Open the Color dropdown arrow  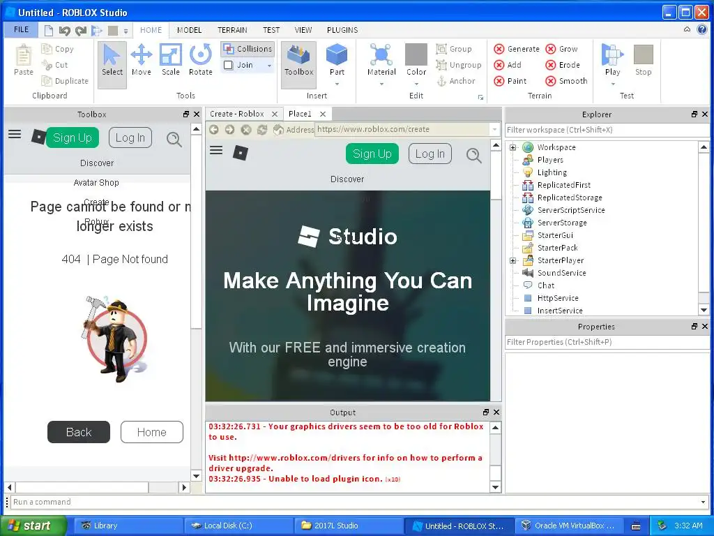[x=416, y=84]
